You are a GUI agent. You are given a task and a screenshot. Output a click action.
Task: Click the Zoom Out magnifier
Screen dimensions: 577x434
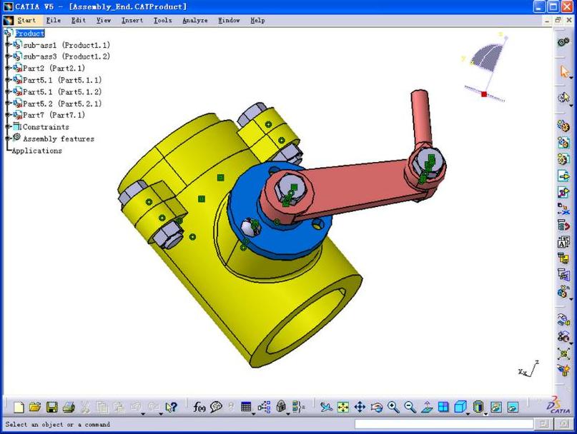pos(410,407)
